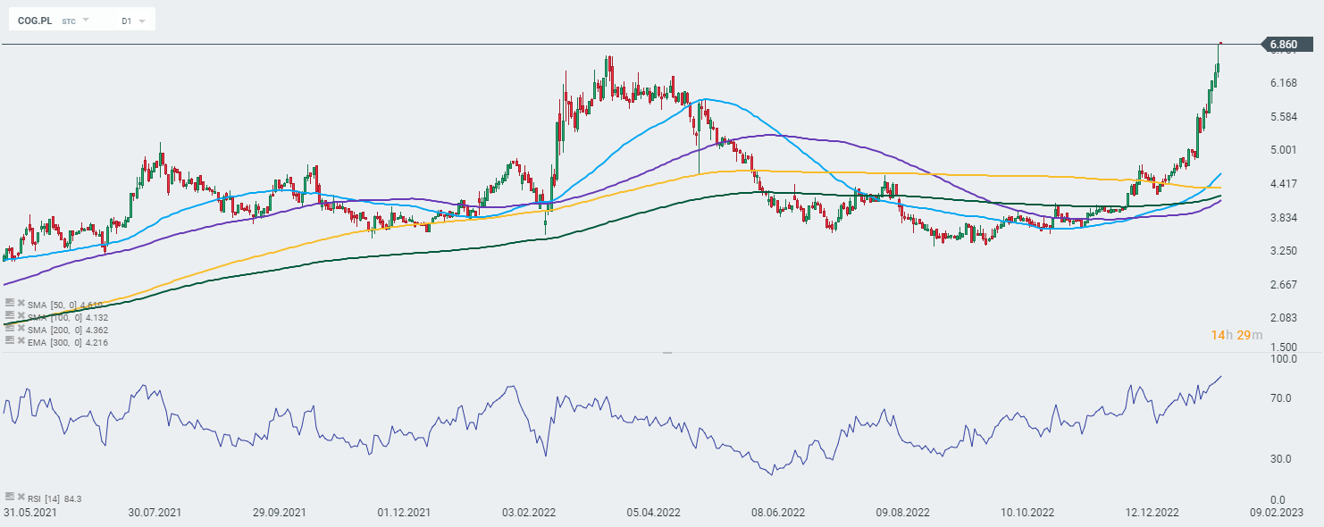Click date label 29.09.2021

[x=280, y=514]
